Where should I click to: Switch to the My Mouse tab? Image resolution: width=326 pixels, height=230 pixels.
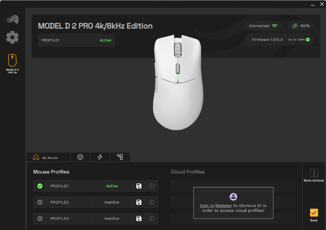[x=48, y=157]
